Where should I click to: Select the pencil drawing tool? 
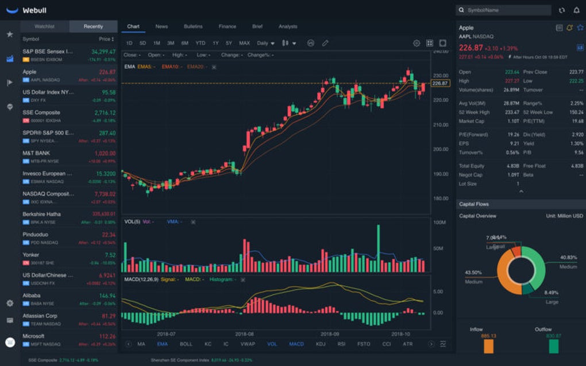point(325,43)
